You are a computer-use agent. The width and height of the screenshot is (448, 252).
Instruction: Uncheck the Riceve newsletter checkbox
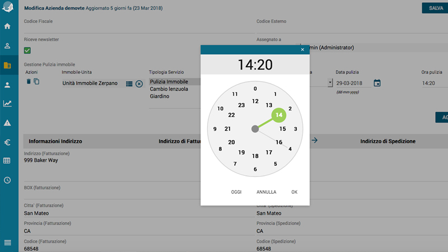point(27,51)
